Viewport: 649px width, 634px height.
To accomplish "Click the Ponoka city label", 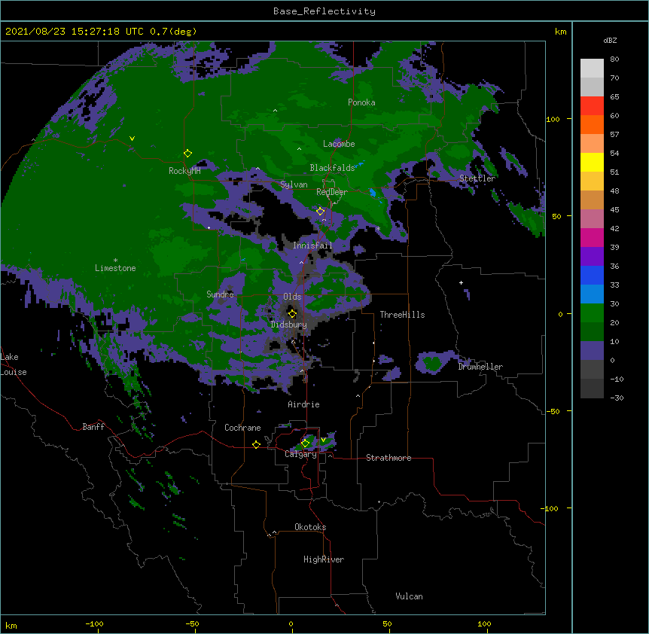I will point(361,102).
